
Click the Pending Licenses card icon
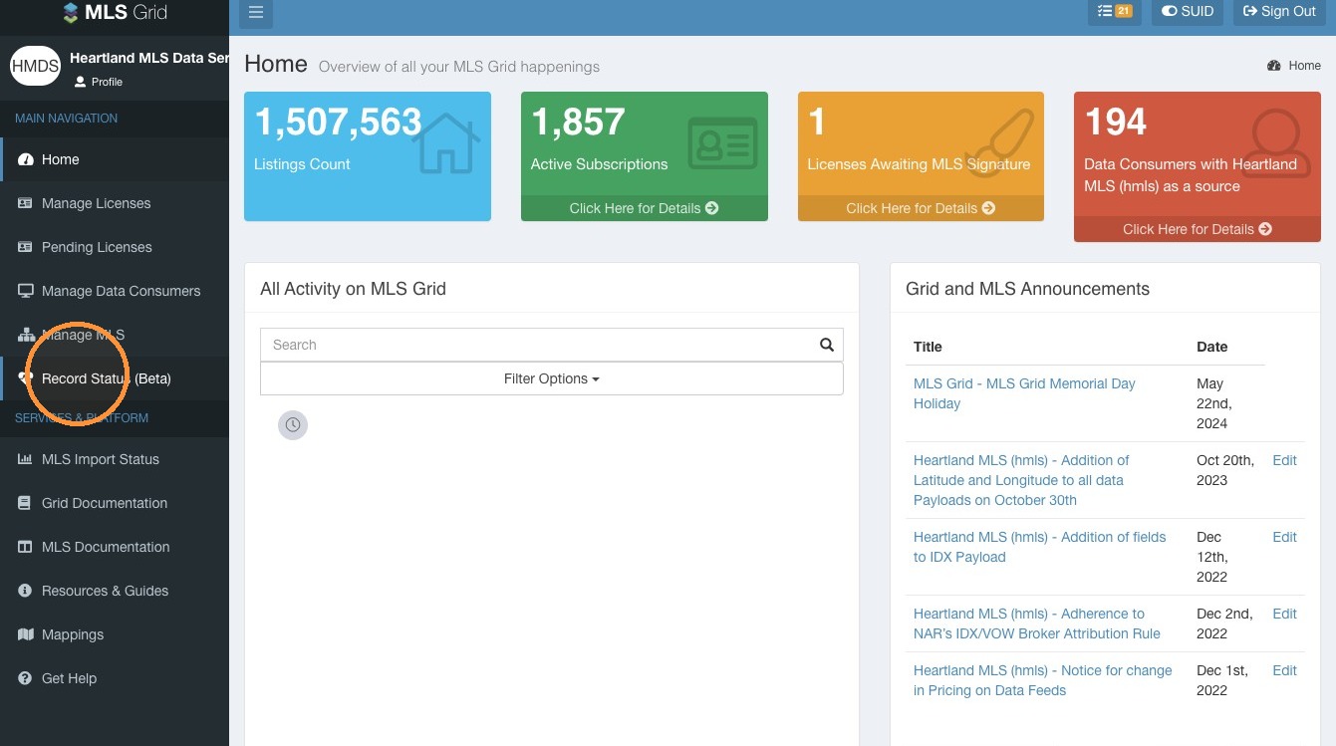click(26, 247)
